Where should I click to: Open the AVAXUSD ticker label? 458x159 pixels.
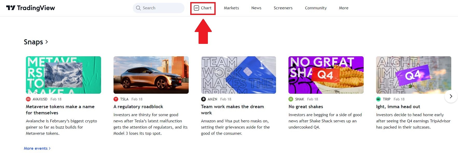[40, 99]
